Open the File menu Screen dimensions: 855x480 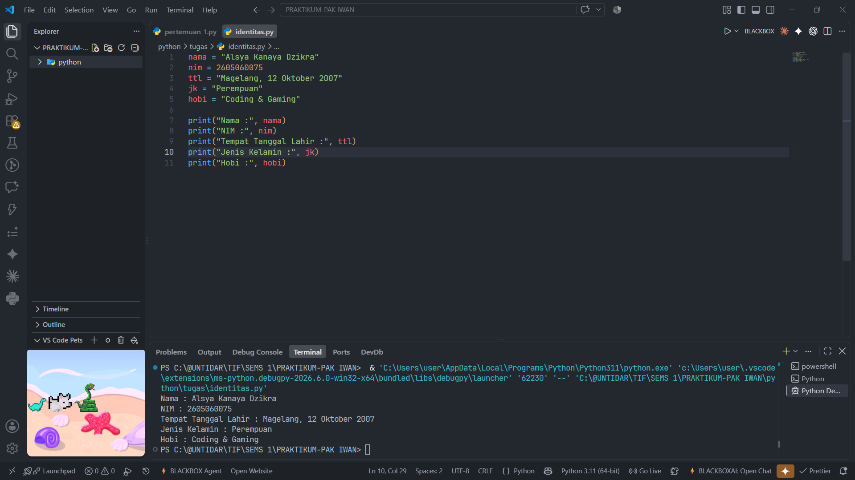click(29, 10)
